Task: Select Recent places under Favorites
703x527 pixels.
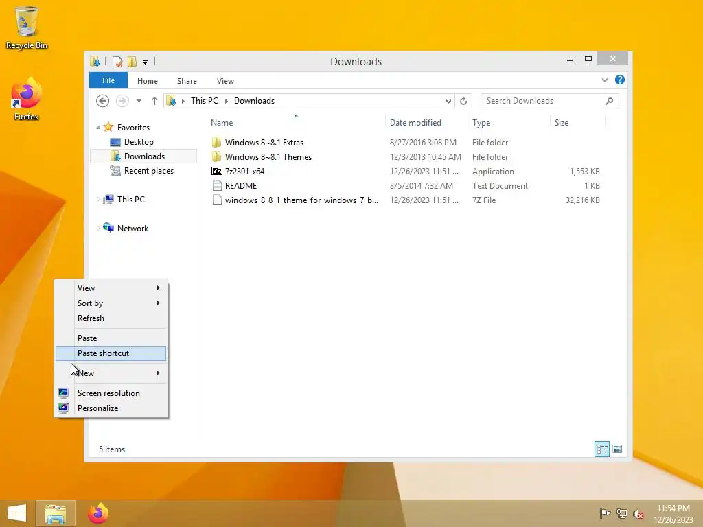Action: (x=148, y=171)
